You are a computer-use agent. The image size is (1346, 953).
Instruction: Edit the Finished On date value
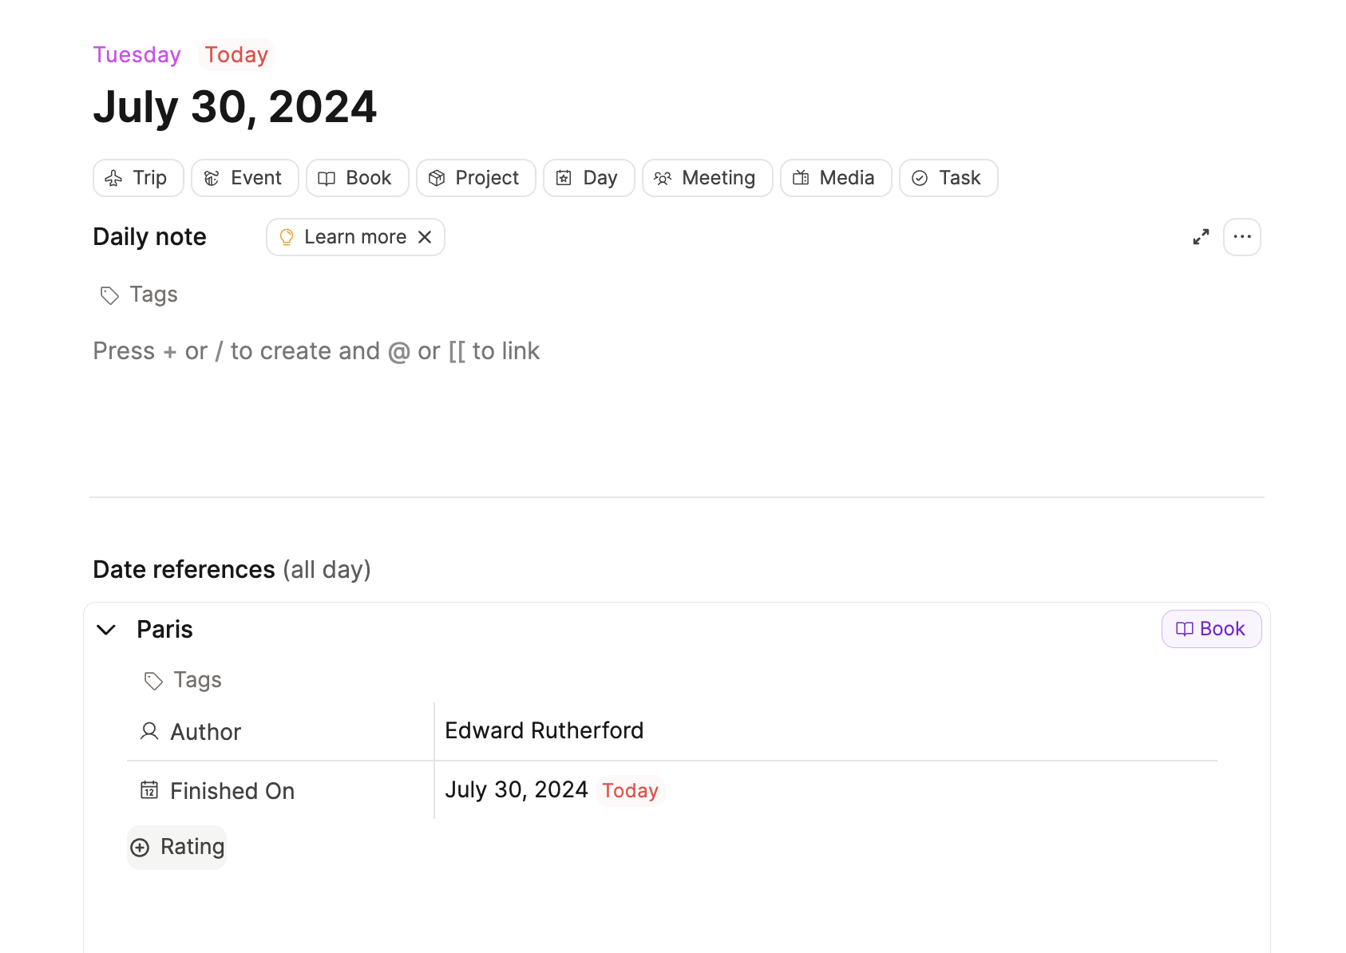(x=517, y=790)
